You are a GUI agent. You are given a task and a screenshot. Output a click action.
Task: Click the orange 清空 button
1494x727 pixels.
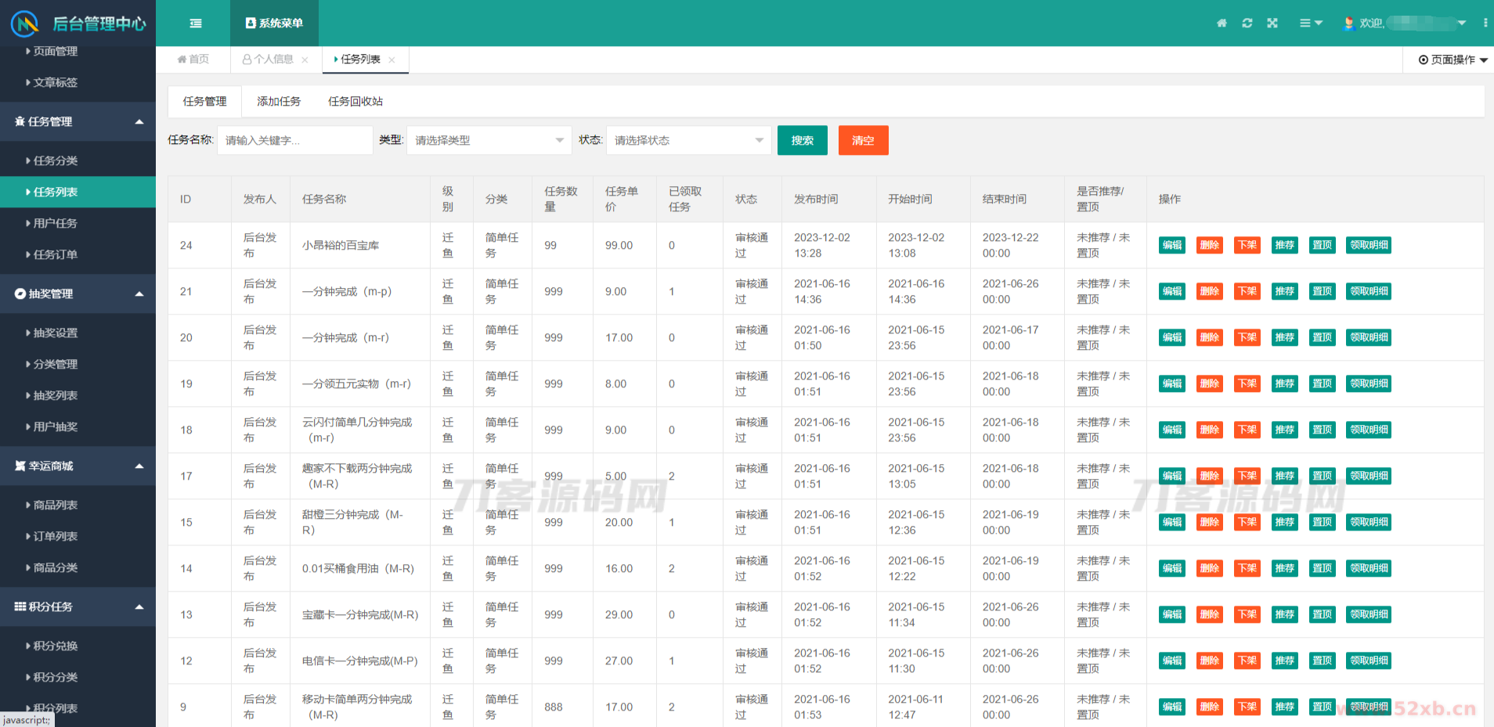(863, 141)
